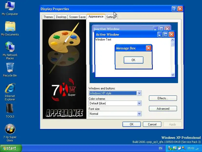Screen dimensions: 202x152
Task: Click the preview Message Box OK button
Action: [x=134, y=60]
